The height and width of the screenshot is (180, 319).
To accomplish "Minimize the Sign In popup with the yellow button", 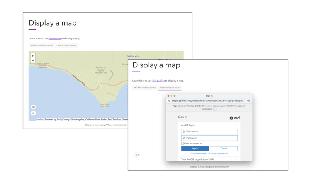I will coord(171,96).
